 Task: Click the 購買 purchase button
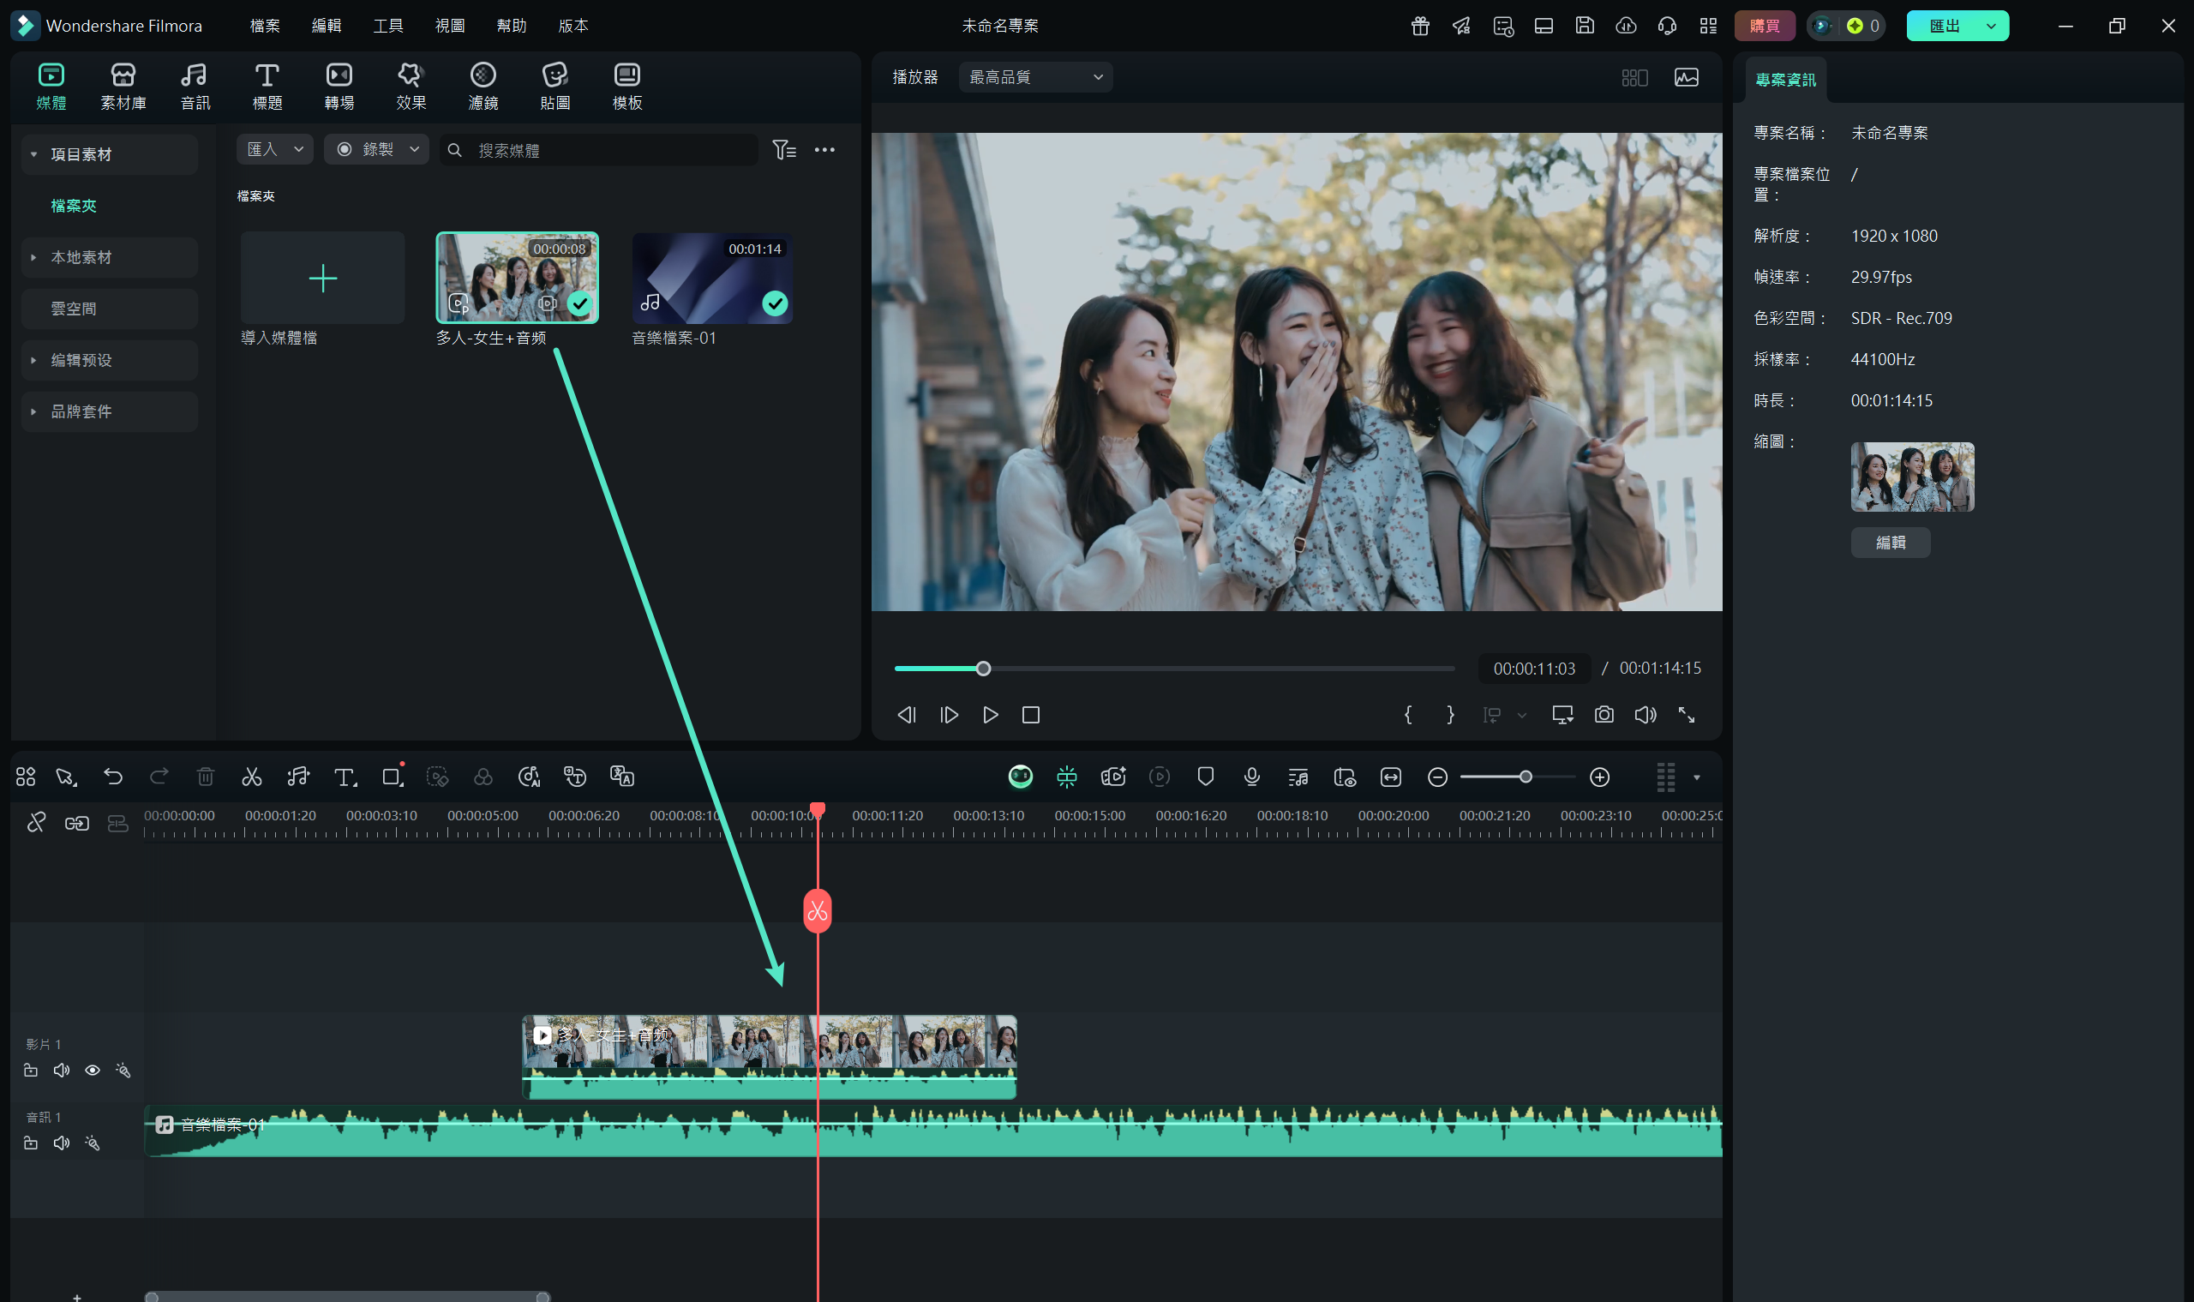tap(1763, 26)
